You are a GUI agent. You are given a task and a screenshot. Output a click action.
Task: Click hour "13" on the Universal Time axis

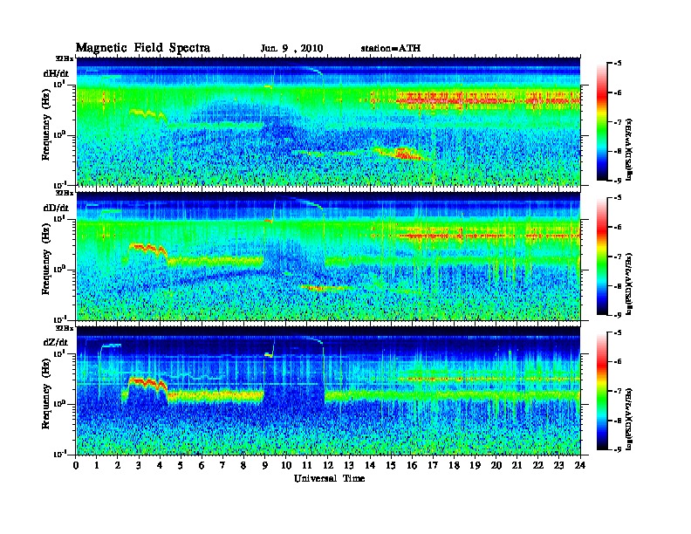click(349, 466)
